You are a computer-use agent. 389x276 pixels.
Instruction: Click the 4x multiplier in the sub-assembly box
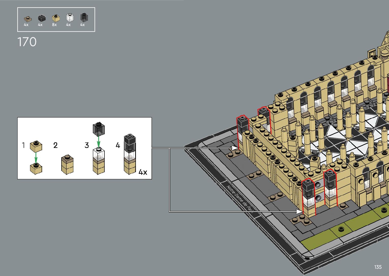[143, 172]
